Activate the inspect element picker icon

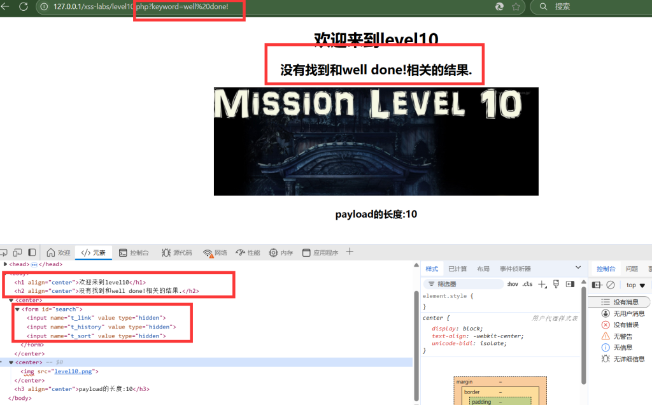tap(3, 252)
